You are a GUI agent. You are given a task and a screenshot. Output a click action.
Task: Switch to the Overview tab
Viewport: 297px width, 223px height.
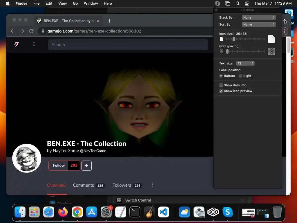click(56, 185)
